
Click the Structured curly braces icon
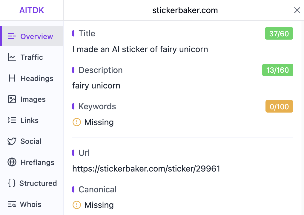coord(12,183)
